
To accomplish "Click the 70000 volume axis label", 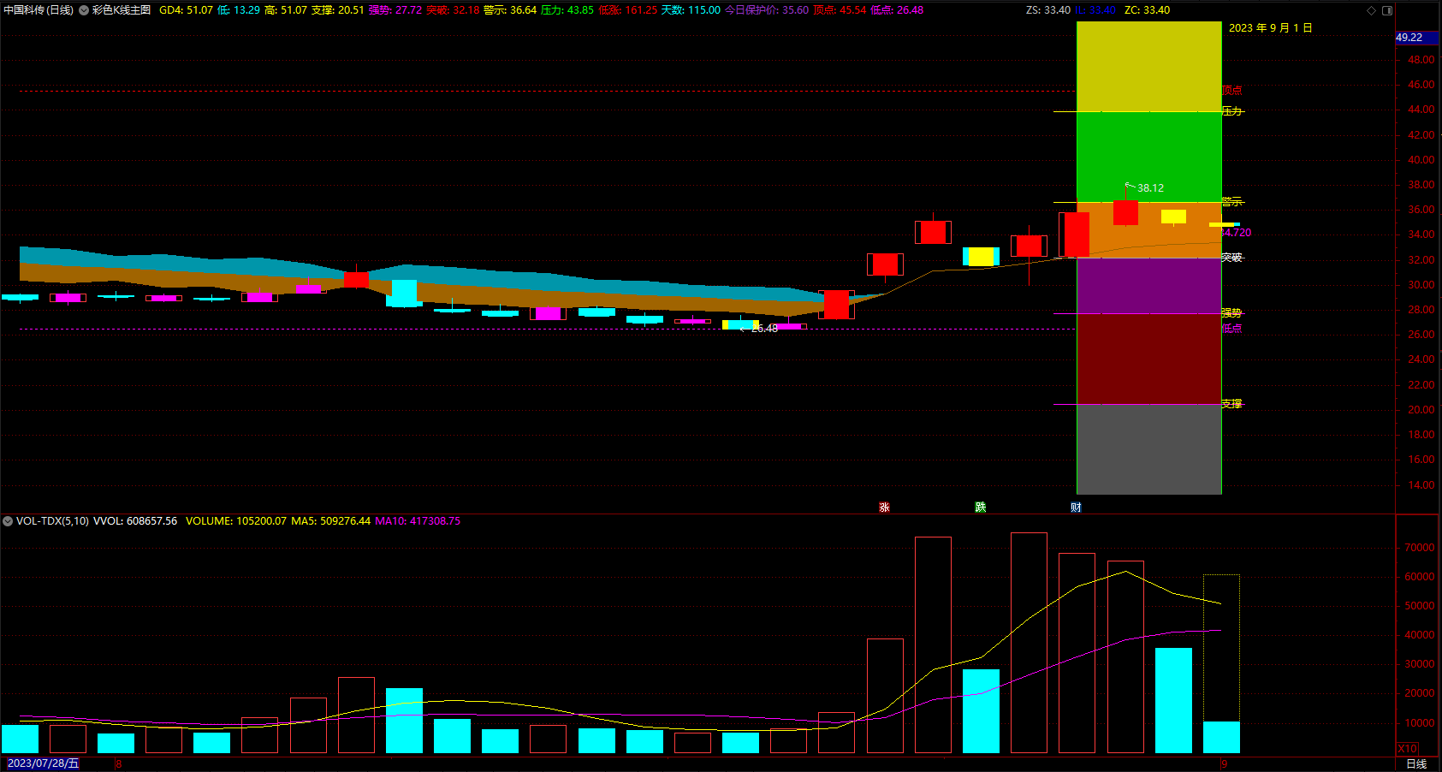I will pos(1419,548).
